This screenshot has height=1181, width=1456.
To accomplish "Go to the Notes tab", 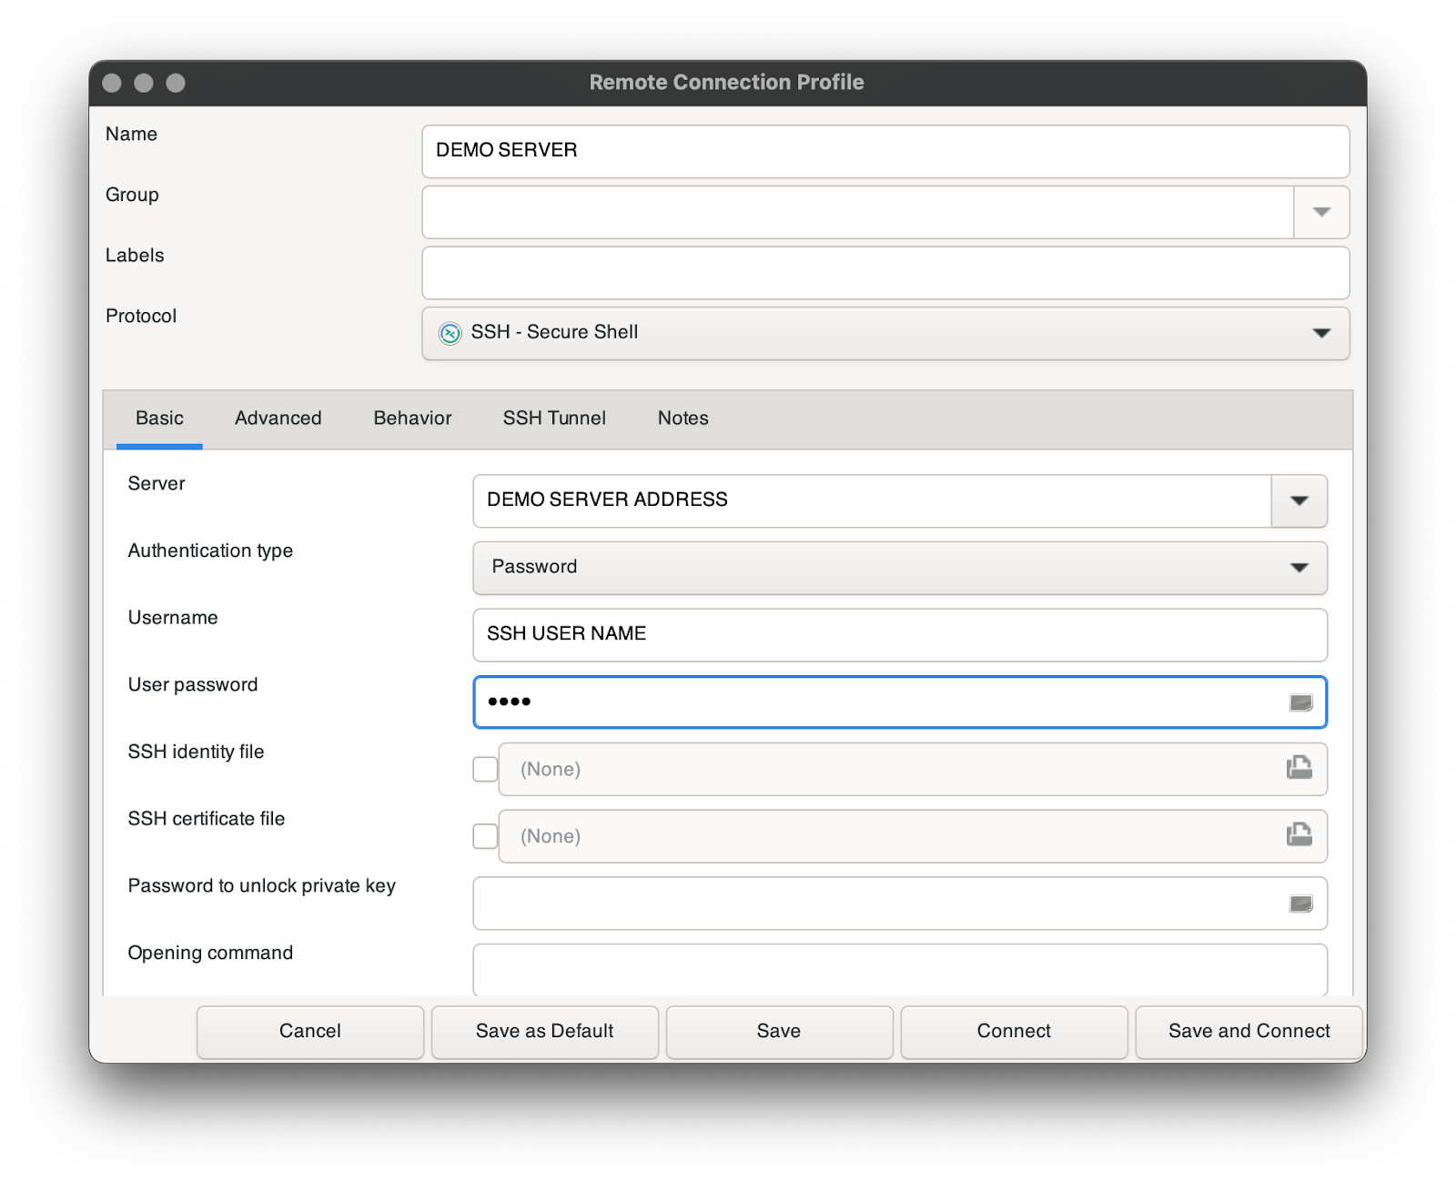I will (682, 419).
